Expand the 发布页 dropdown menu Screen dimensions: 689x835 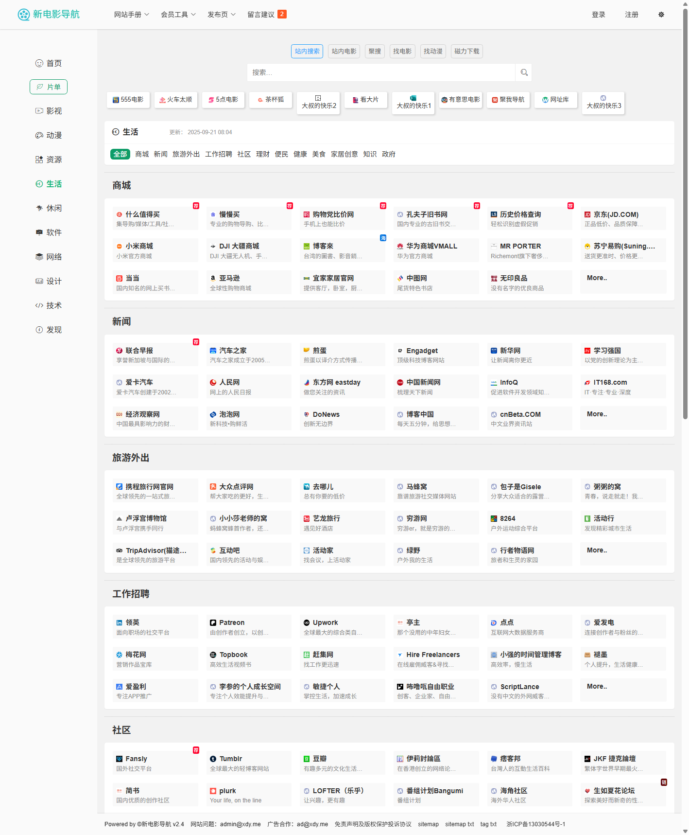coord(222,15)
